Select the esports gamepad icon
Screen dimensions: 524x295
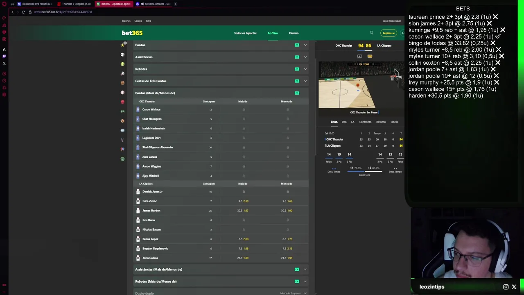(x=122, y=111)
